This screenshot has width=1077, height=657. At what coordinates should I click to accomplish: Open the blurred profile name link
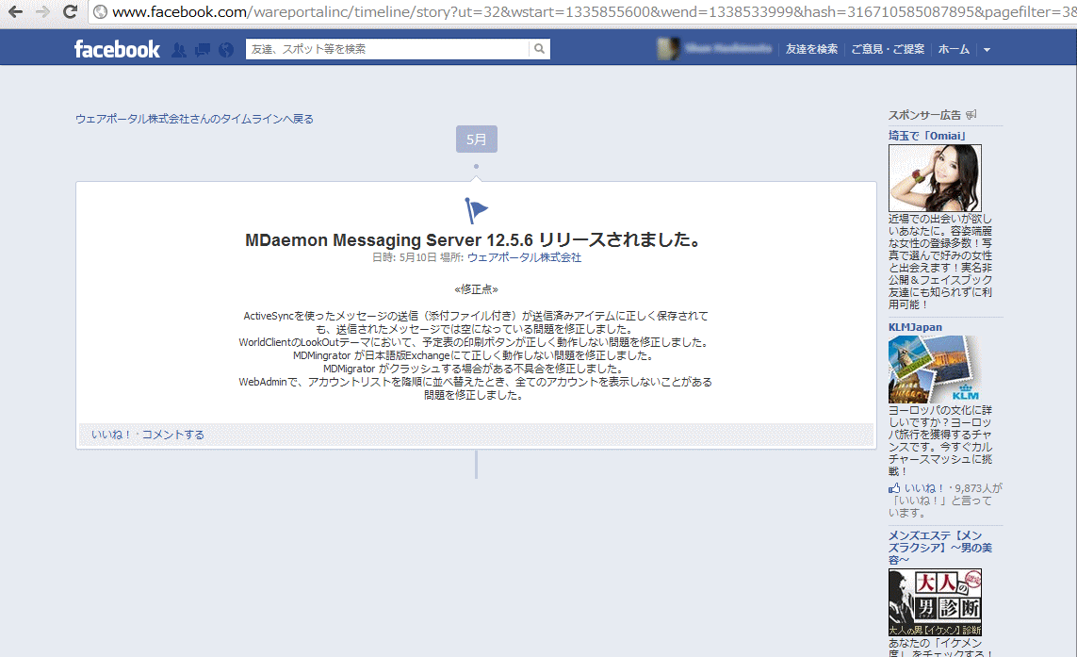(x=728, y=49)
